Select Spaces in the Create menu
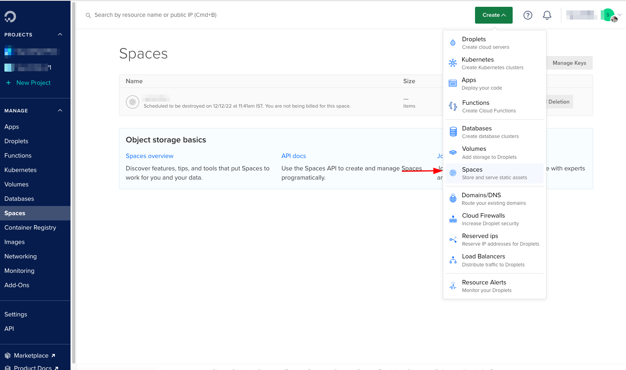 (495, 173)
